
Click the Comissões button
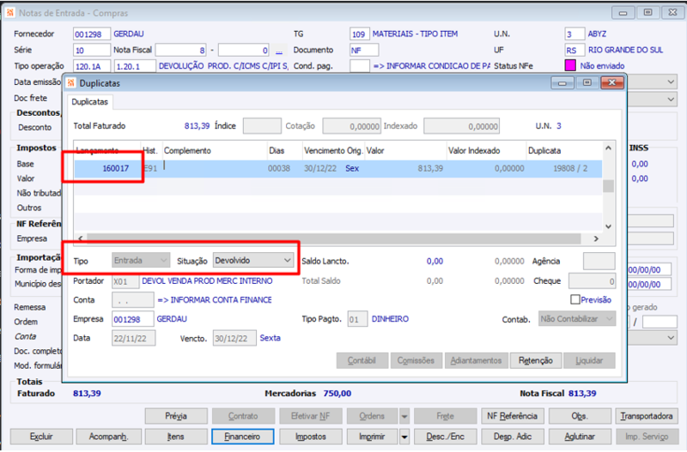point(416,360)
